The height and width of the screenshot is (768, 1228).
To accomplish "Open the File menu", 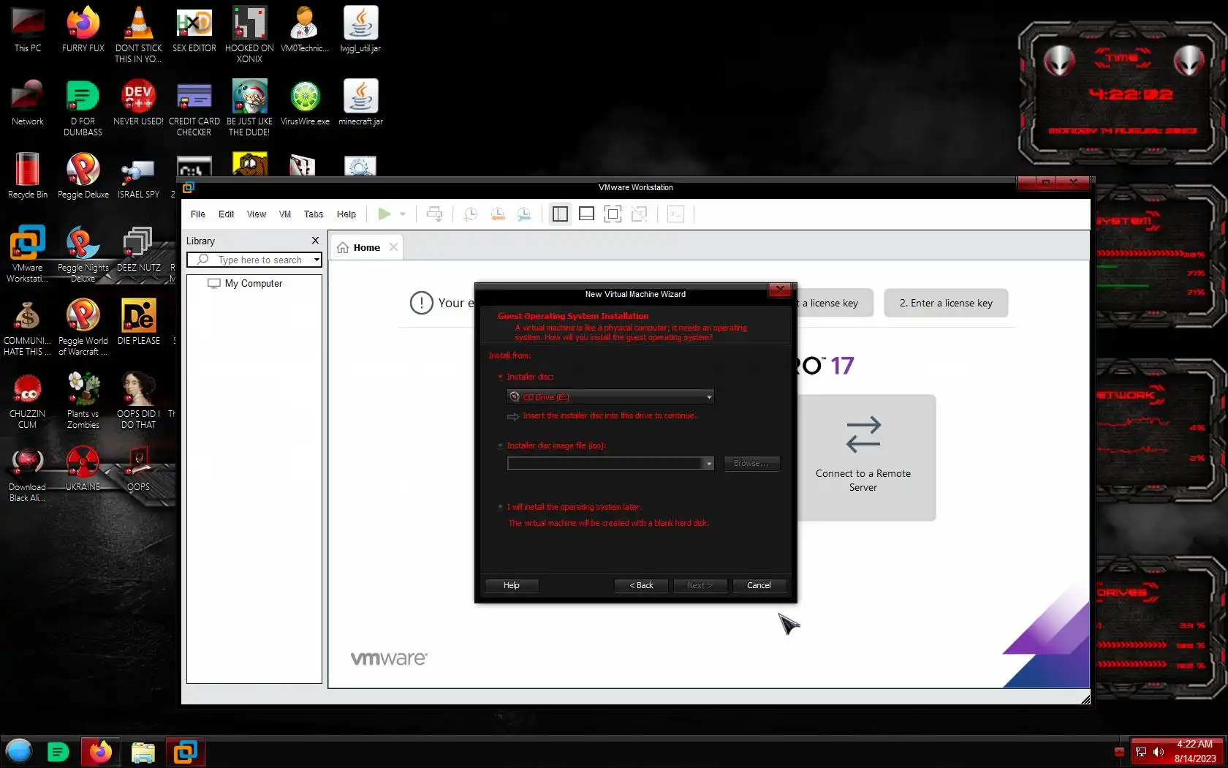I will [198, 214].
